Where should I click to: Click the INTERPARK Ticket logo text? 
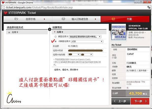22,13
